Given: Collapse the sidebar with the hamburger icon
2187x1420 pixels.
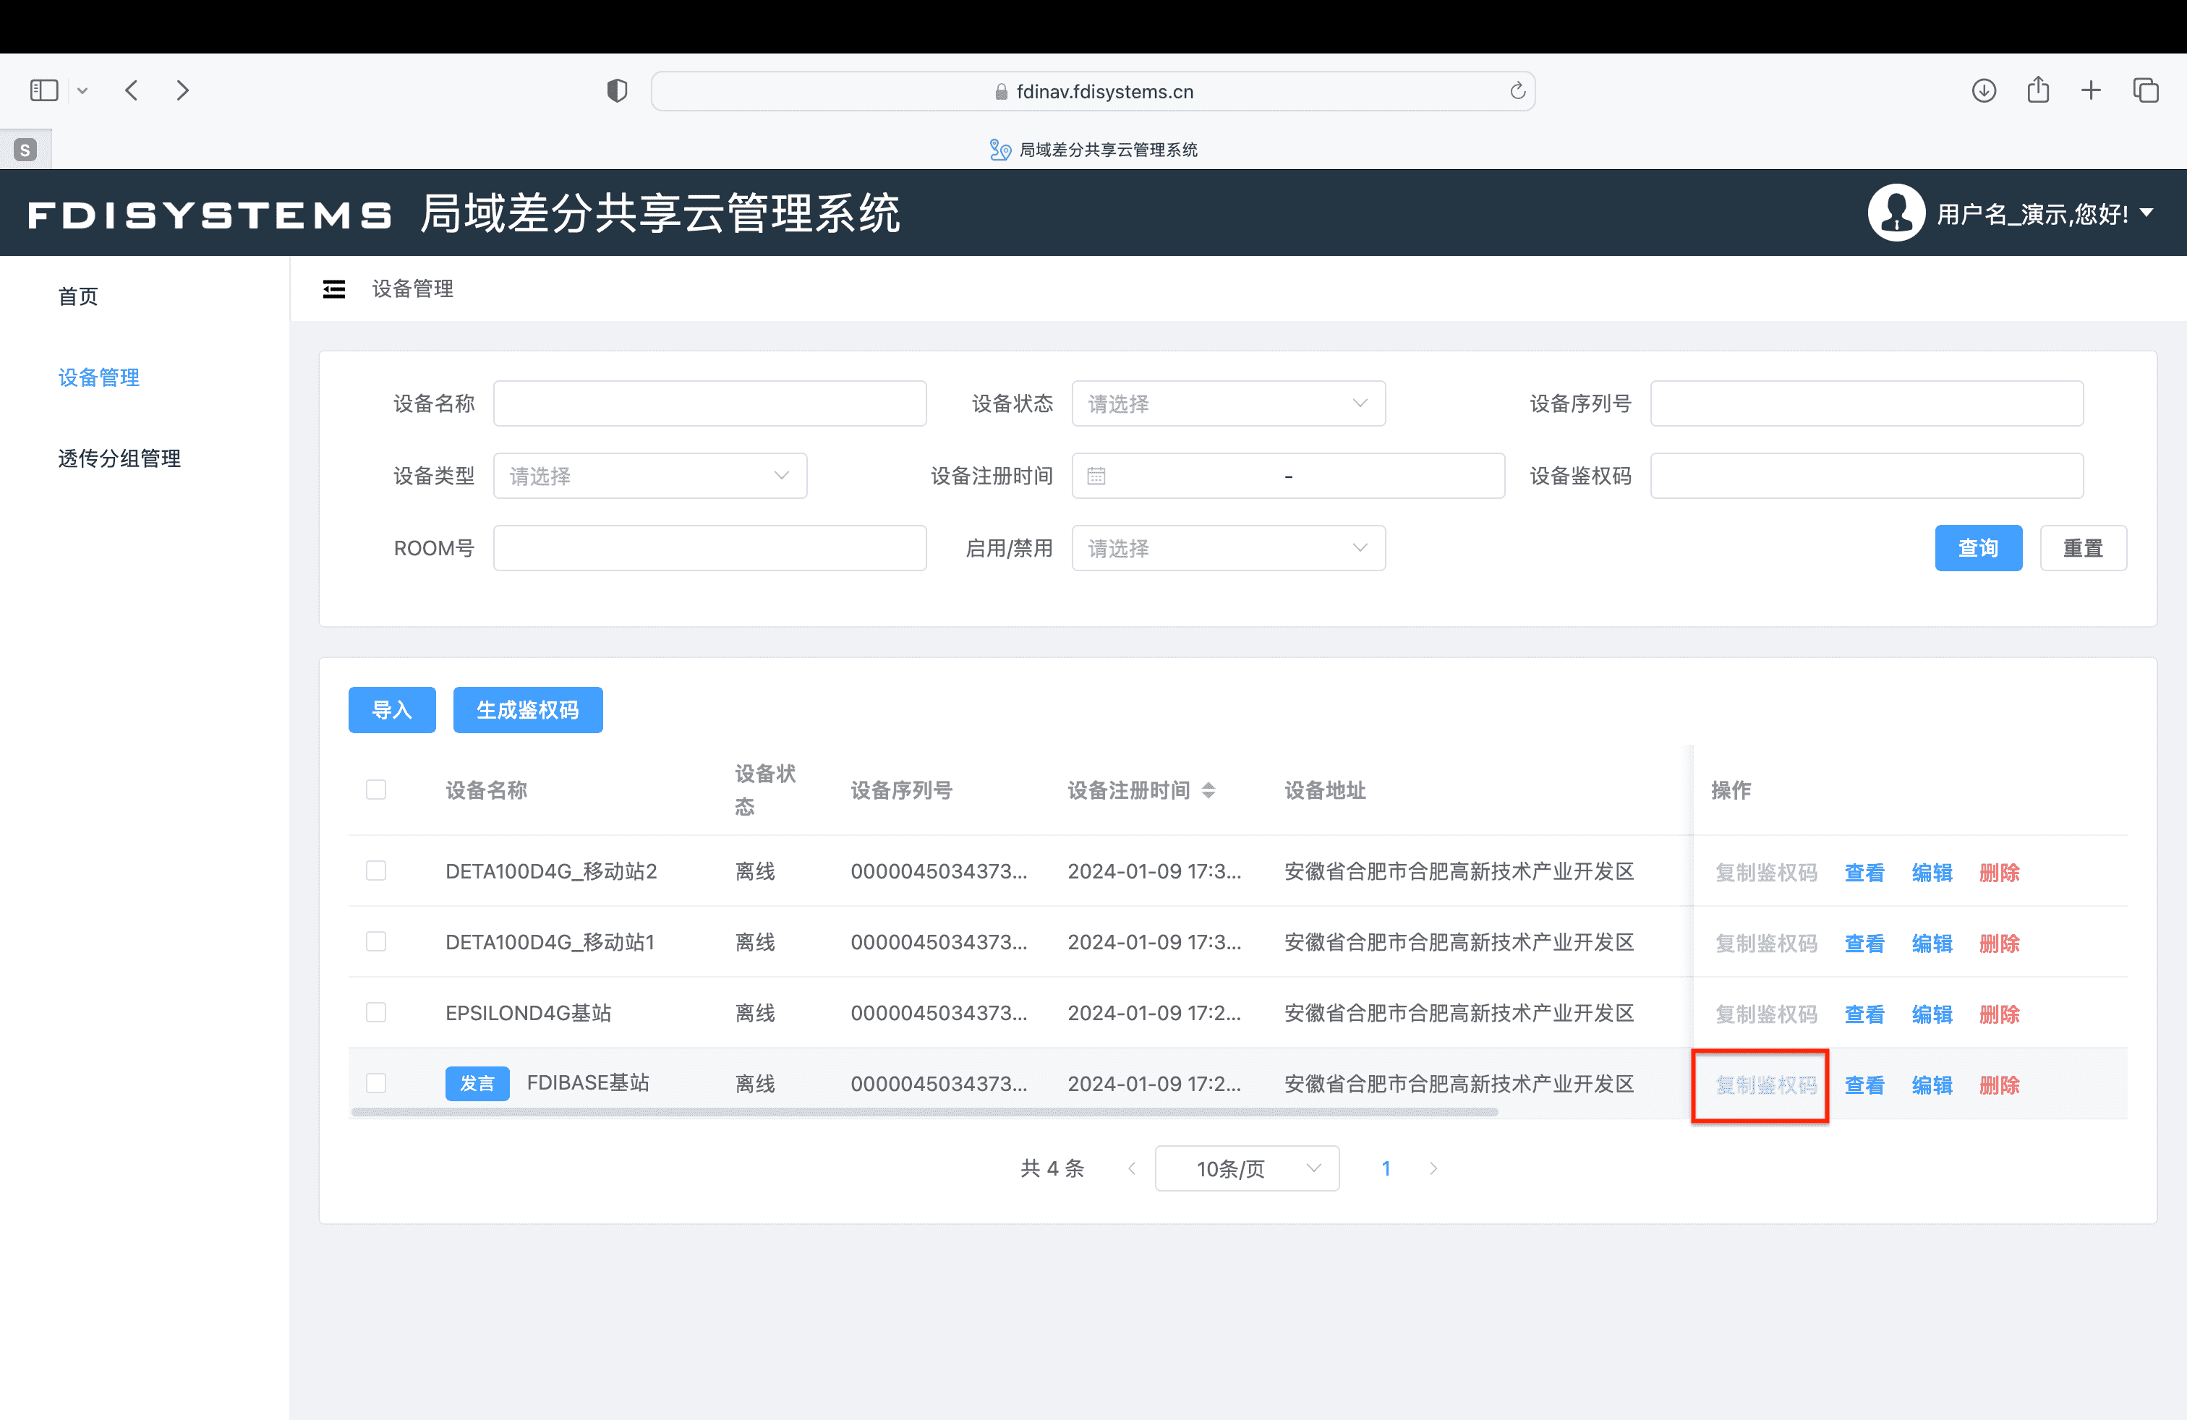Looking at the screenshot, I should coord(333,289).
